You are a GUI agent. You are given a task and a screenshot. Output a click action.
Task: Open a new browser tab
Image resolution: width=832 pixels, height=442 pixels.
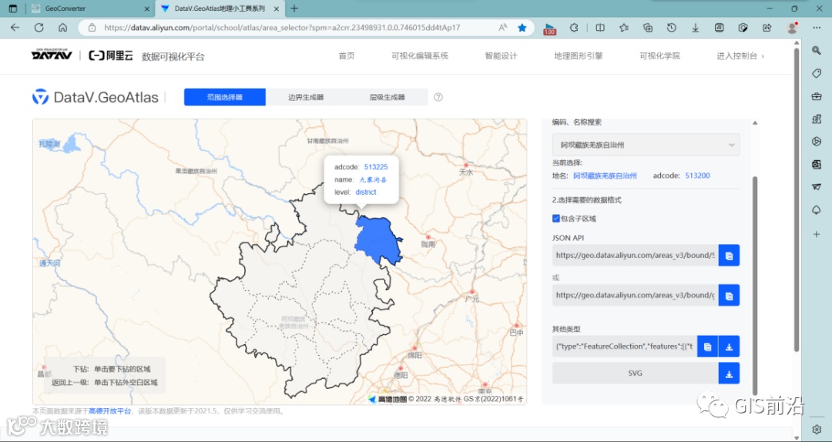(x=294, y=8)
